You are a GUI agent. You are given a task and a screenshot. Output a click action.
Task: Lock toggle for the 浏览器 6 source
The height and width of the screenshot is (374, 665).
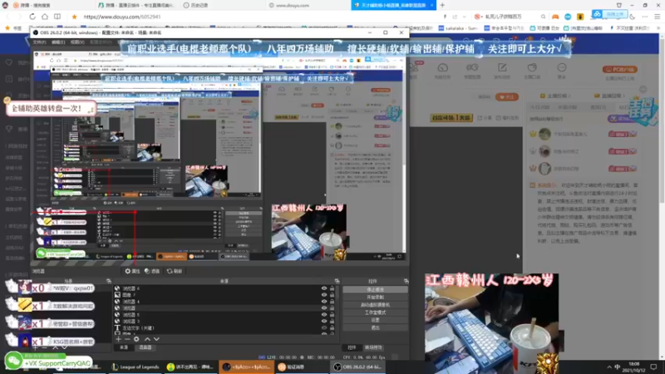click(x=332, y=288)
